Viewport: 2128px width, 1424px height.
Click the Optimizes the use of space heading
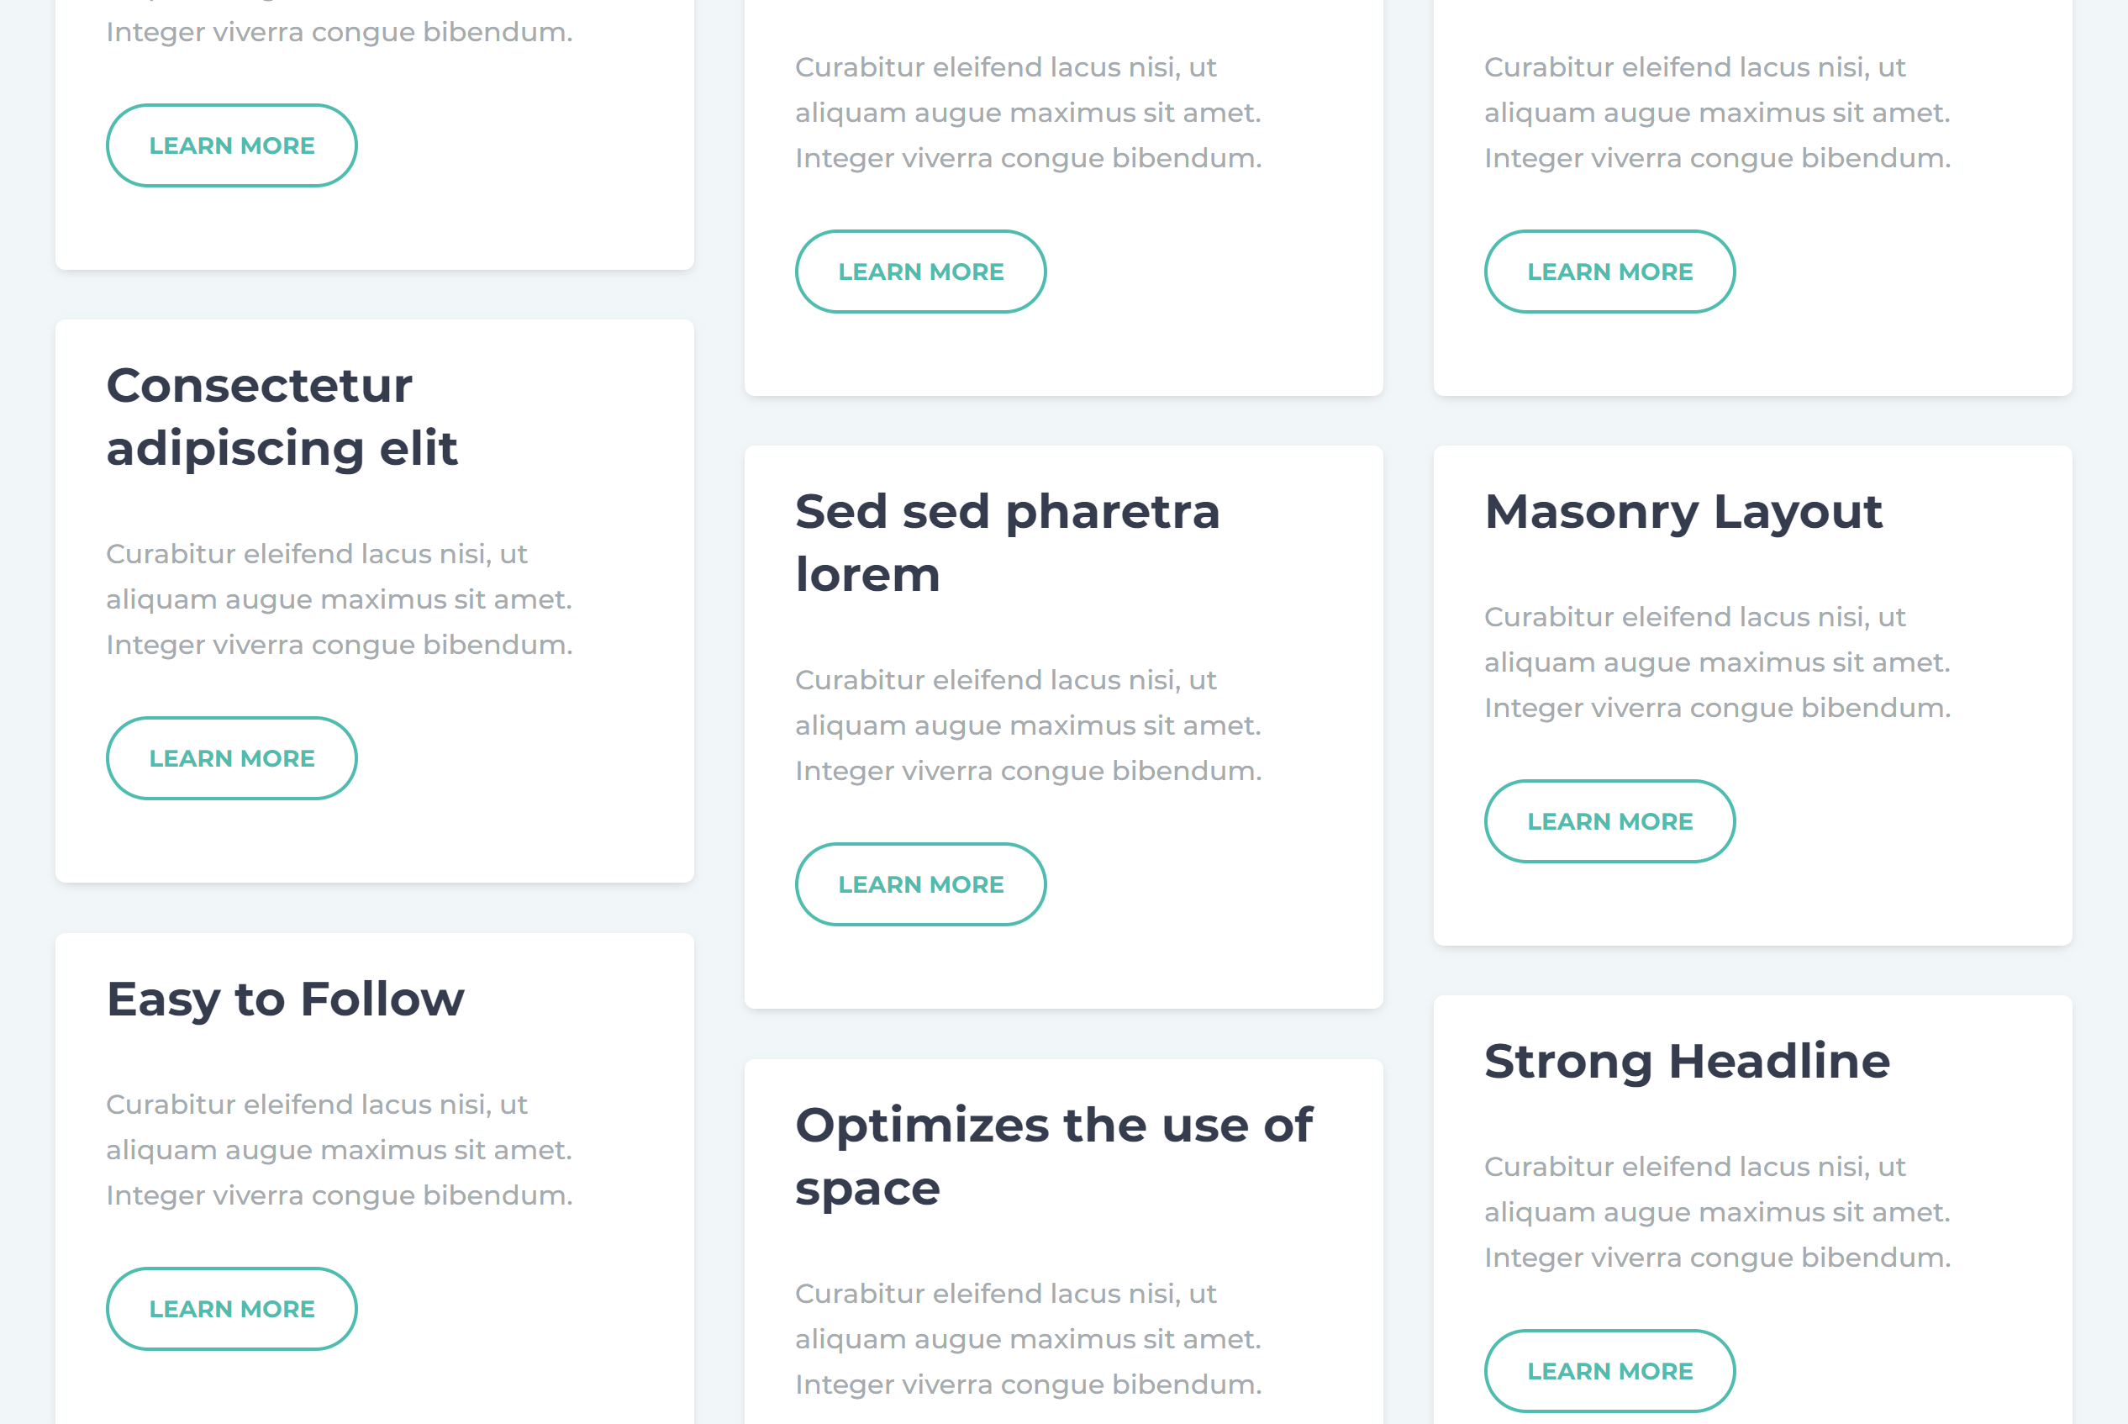[1053, 1156]
